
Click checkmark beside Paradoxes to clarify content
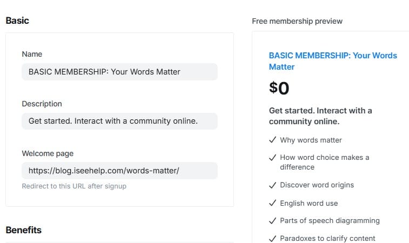[273, 239]
